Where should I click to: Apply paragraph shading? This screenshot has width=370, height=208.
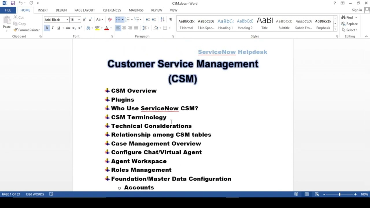tap(156, 28)
